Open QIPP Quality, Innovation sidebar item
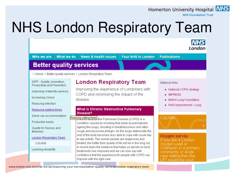Screen dimensions: 235x176 49,83
